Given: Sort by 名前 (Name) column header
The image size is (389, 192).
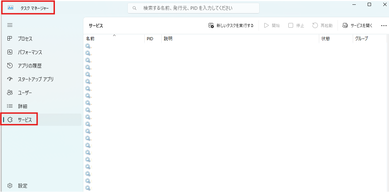Looking at the screenshot, I should [x=114, y=39].
